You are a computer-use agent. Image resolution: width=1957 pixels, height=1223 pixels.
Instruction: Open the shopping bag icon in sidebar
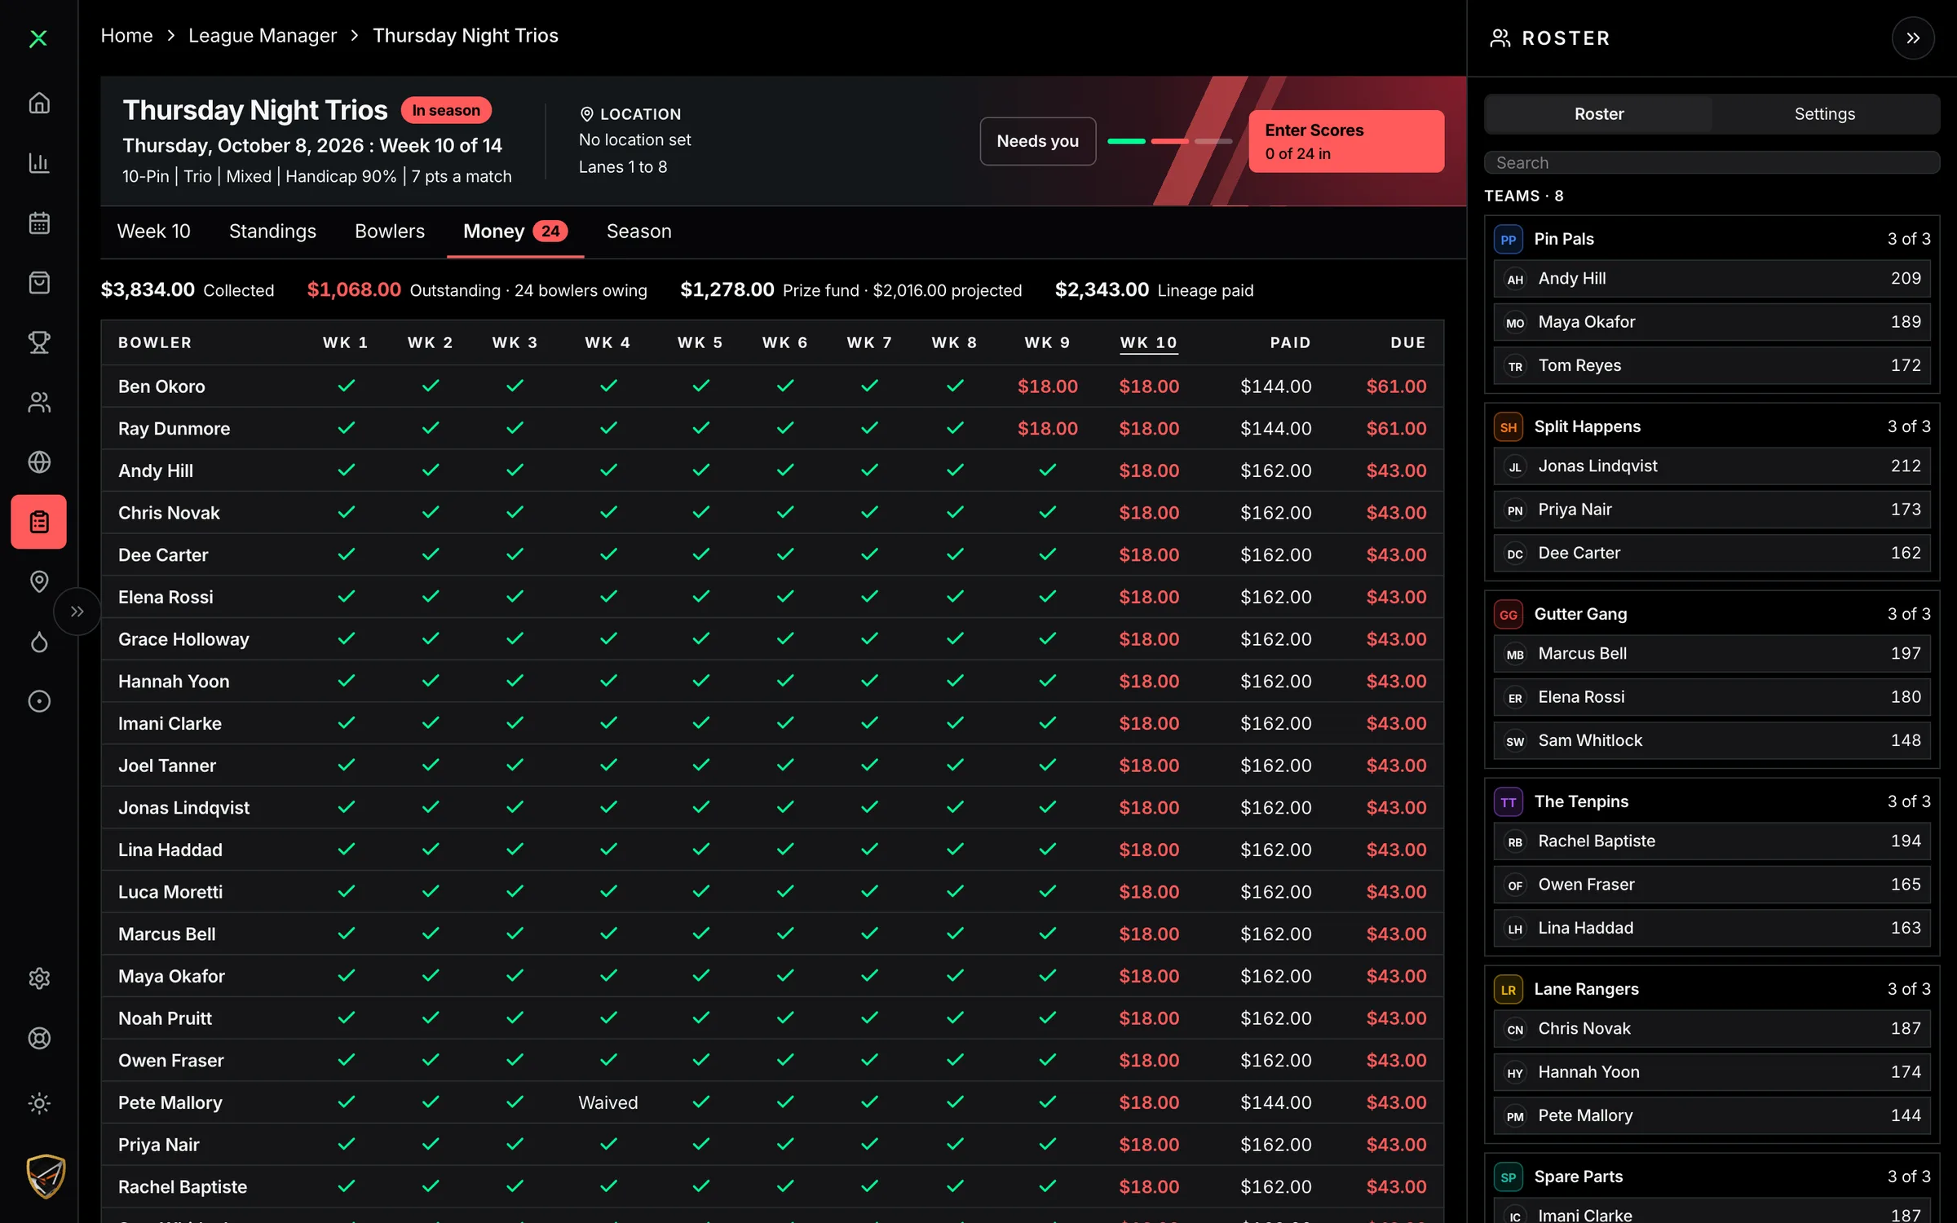coord(39,283)
